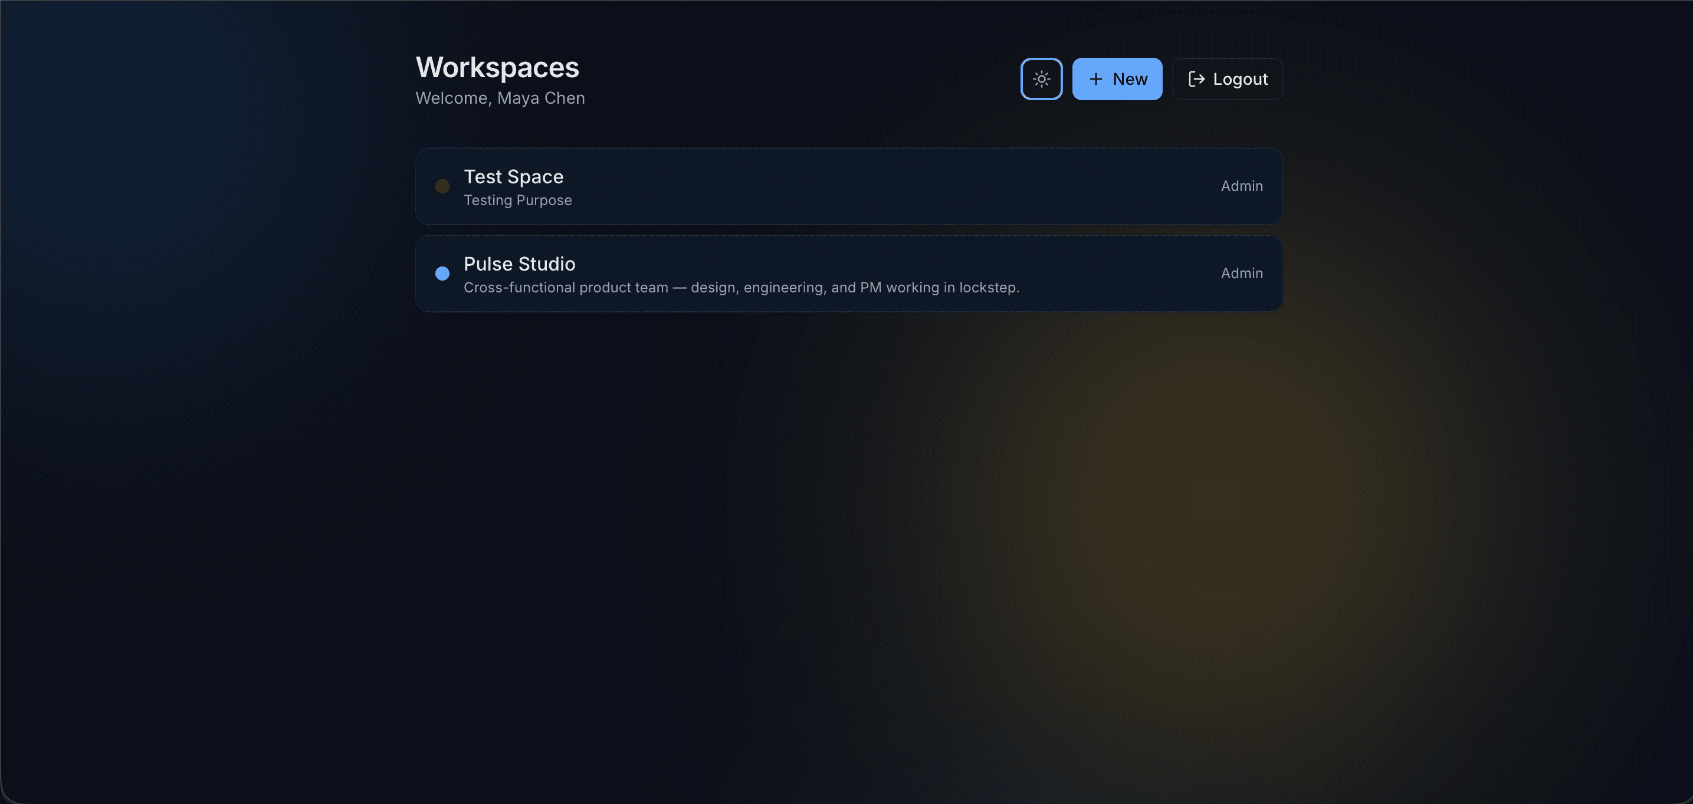Click the Cross-functional product team description
Viewport: 1693px width, 804px height.
741,288
